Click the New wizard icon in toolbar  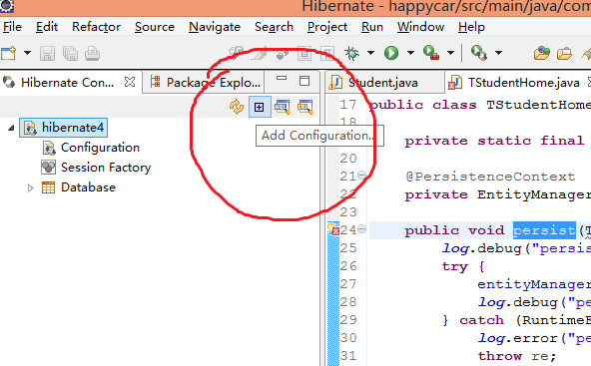click(8, 53)
